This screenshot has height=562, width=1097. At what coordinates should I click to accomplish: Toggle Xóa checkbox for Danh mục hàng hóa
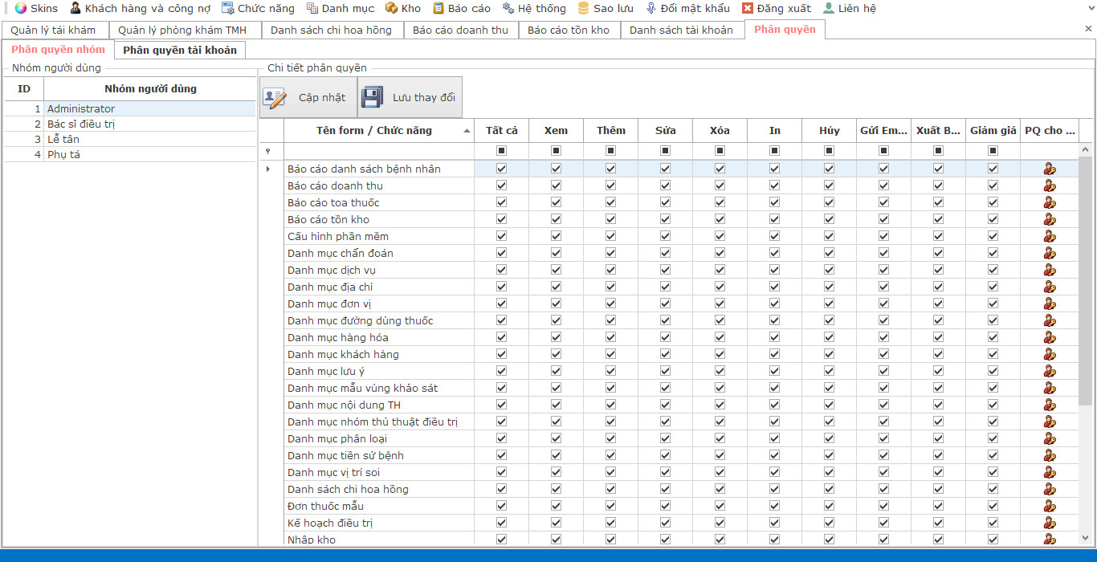pos(720,337)
